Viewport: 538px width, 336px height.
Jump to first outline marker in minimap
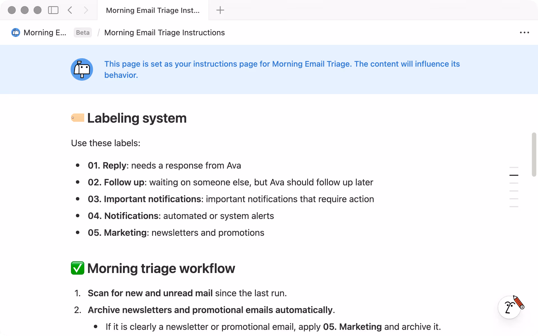pyautogui.click(x=514, y=167)
